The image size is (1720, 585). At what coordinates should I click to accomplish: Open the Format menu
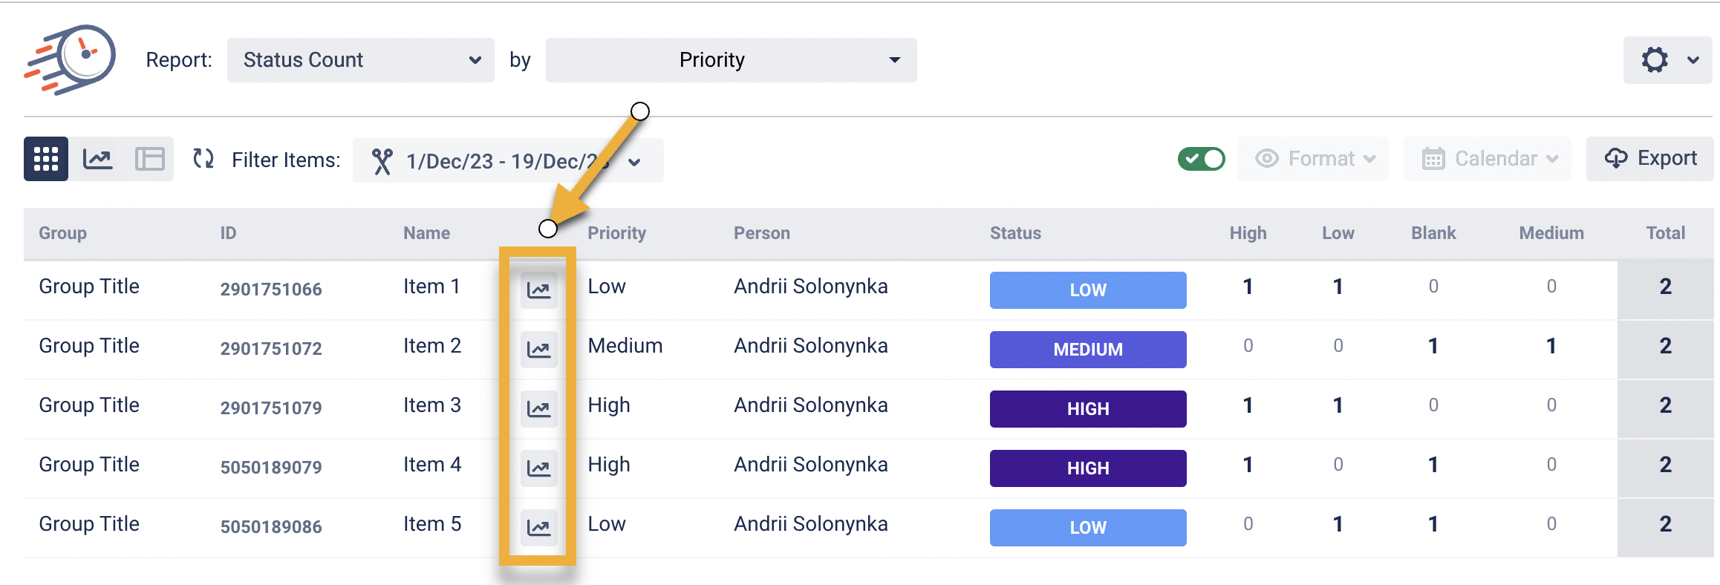(1313, 159)
